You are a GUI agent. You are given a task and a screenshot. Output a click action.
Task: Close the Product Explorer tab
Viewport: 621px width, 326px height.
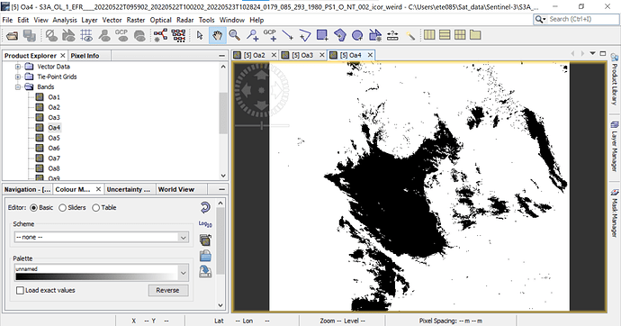(63, 56)
